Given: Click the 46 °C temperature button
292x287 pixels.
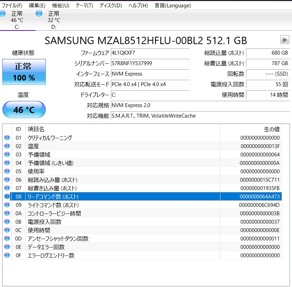Looking at the screenshot, I should pos(24,110).
